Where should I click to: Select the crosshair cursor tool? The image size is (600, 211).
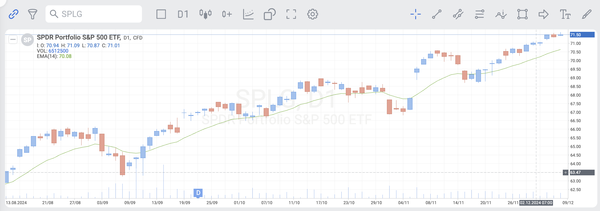tap(415, 14)
